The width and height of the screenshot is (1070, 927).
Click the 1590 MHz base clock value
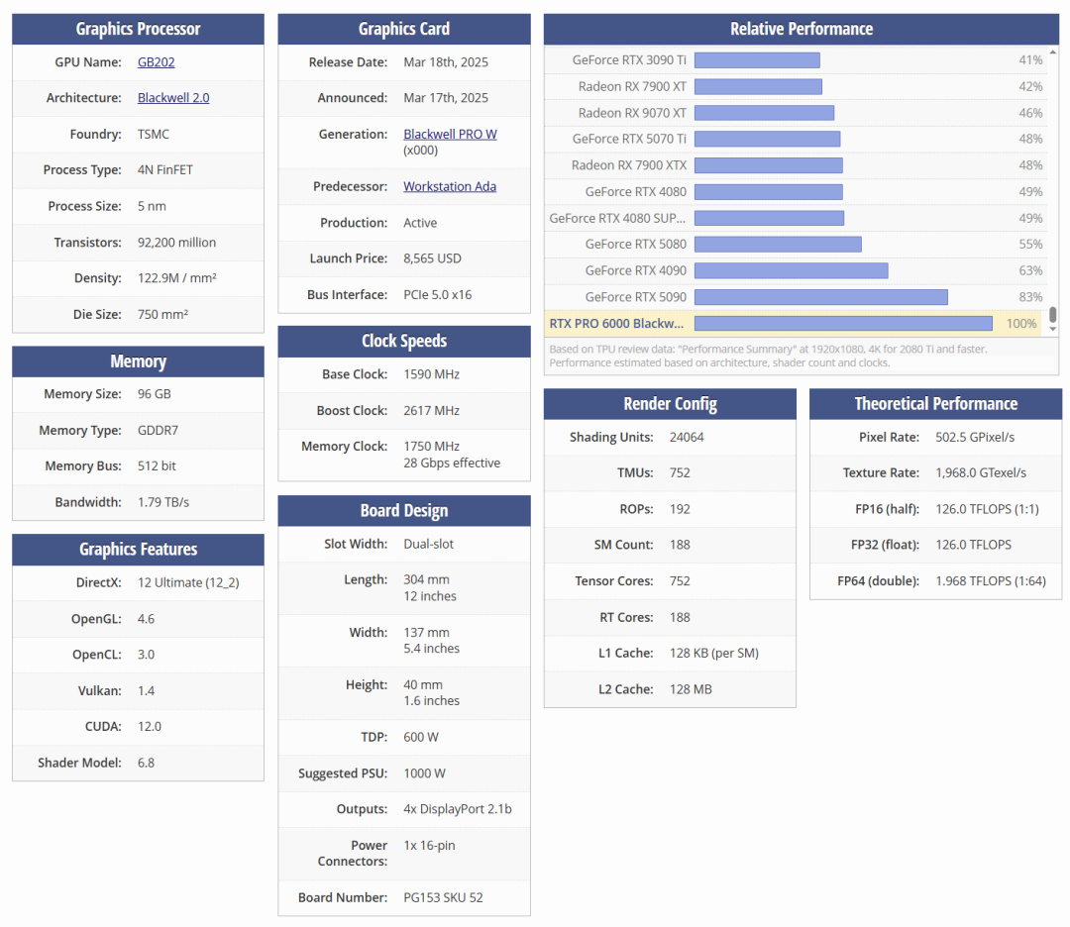pyautogui.click(x=431, y=374)
